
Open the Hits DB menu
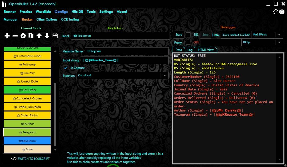click(77, 12)
